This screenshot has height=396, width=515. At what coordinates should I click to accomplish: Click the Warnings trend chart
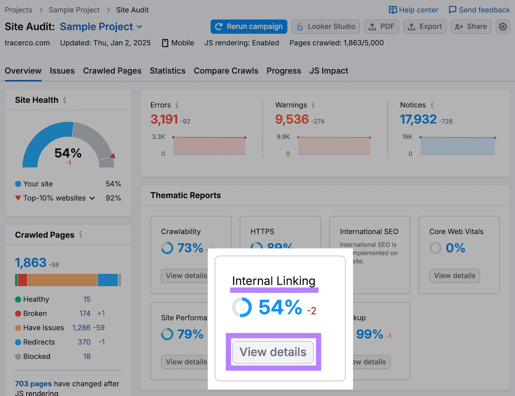pos(334,146)
